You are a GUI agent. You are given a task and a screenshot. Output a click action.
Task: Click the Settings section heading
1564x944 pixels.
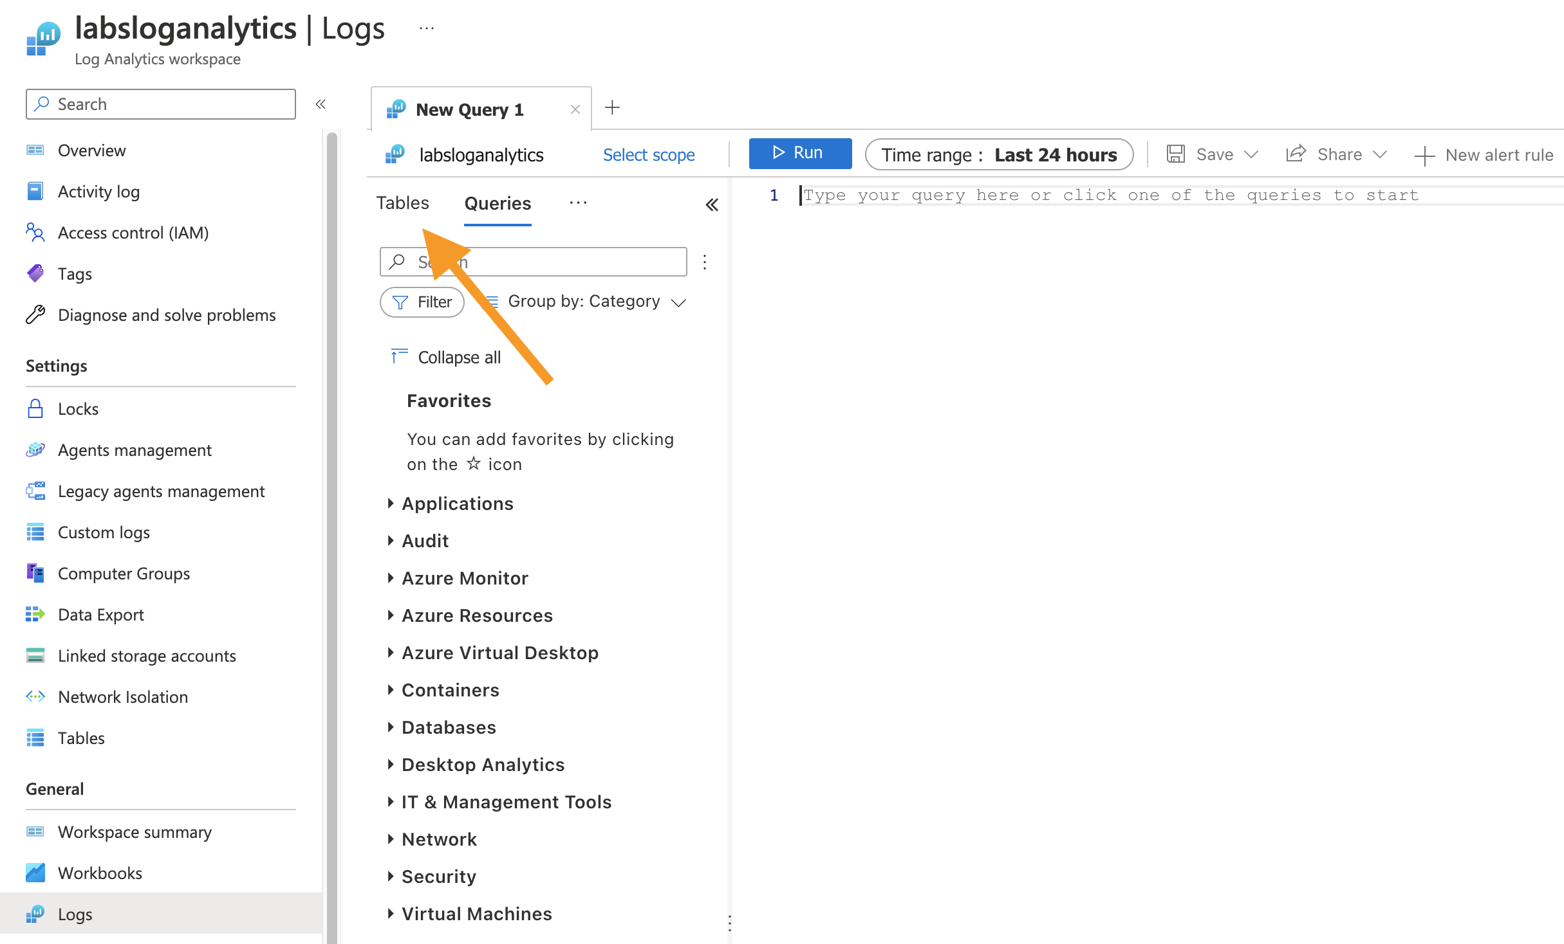57,366
